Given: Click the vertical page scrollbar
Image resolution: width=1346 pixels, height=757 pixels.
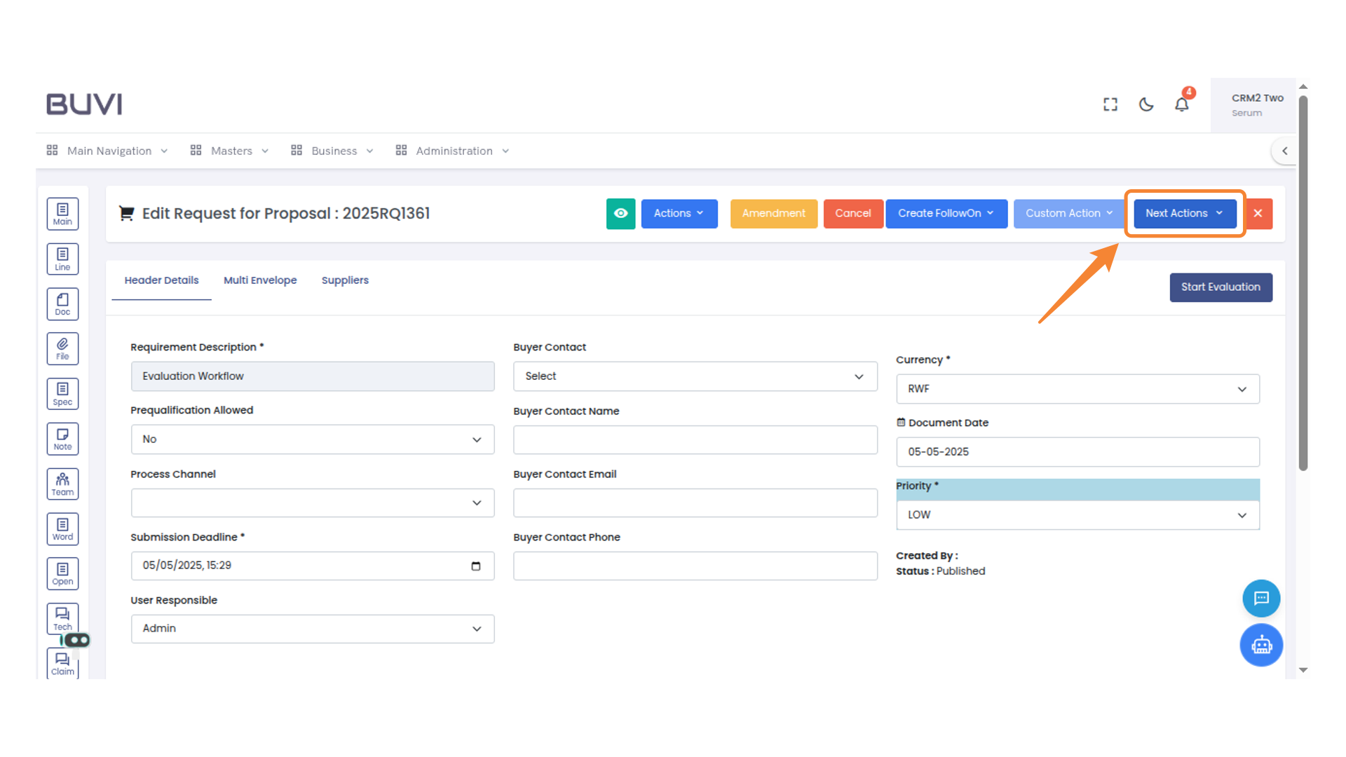Looking at the screenshot, I should (1303, 280).
